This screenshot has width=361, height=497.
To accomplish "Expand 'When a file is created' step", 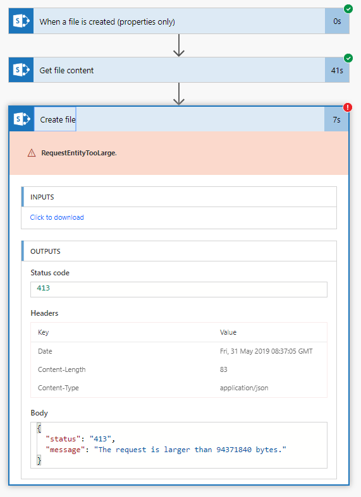I will (179, 21).
